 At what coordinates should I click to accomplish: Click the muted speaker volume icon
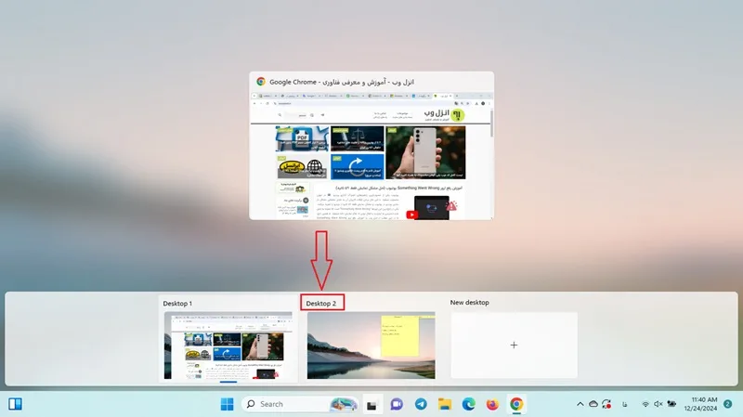658,404
